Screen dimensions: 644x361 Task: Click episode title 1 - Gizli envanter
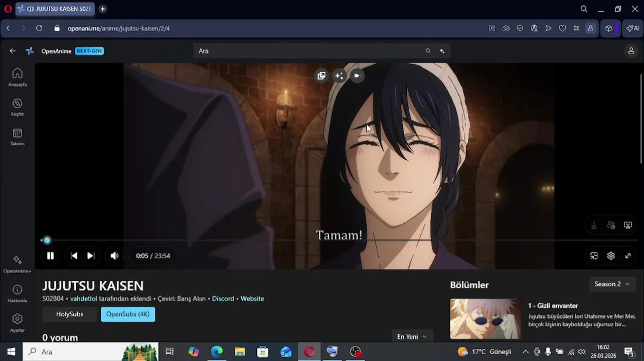[x=553, y=306]
